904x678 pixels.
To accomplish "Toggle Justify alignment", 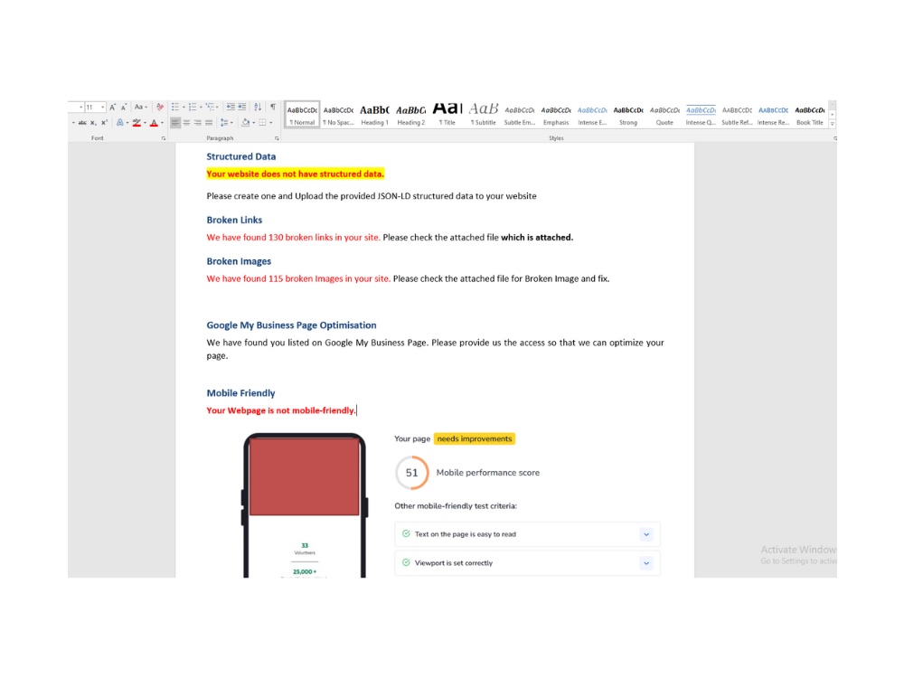I will click(209, 123).
